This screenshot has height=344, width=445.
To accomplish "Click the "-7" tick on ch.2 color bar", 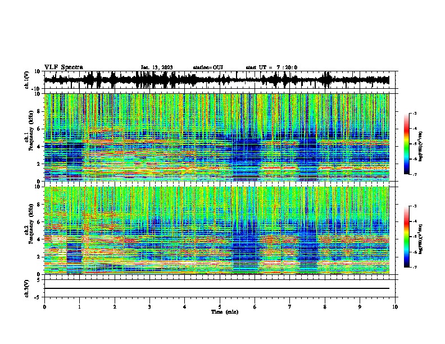I will click(414, 268).
